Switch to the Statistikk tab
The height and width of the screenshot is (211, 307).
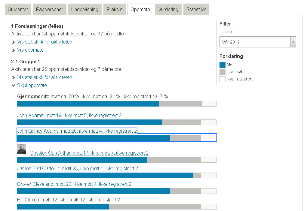point(196,9)
